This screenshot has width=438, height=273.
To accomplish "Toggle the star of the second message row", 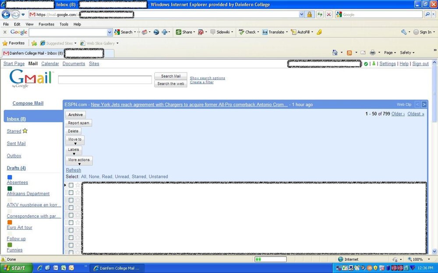I will [78, 193].
